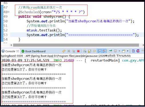Click the blue document icon in Console toolbar

133,51
